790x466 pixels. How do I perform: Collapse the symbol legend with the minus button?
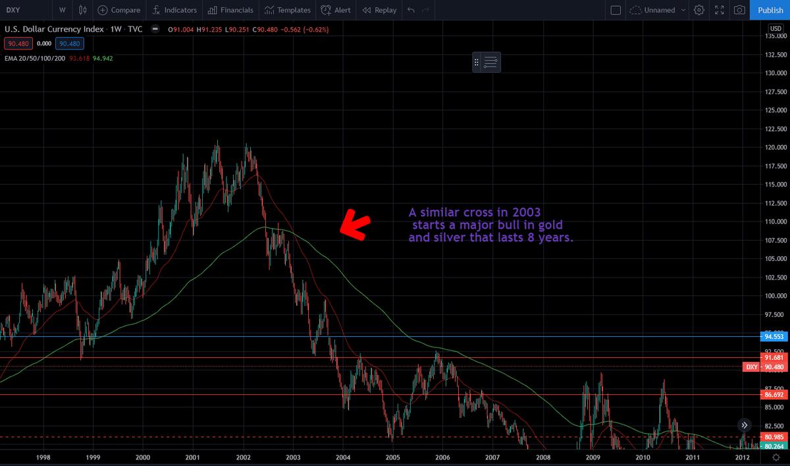(155, 29)
